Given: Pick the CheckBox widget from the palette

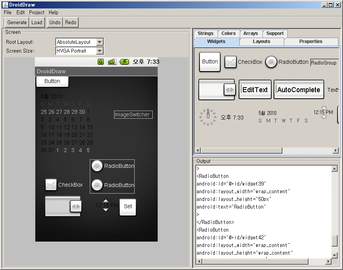Looking at the screenshot, I should tap(244, 62).
